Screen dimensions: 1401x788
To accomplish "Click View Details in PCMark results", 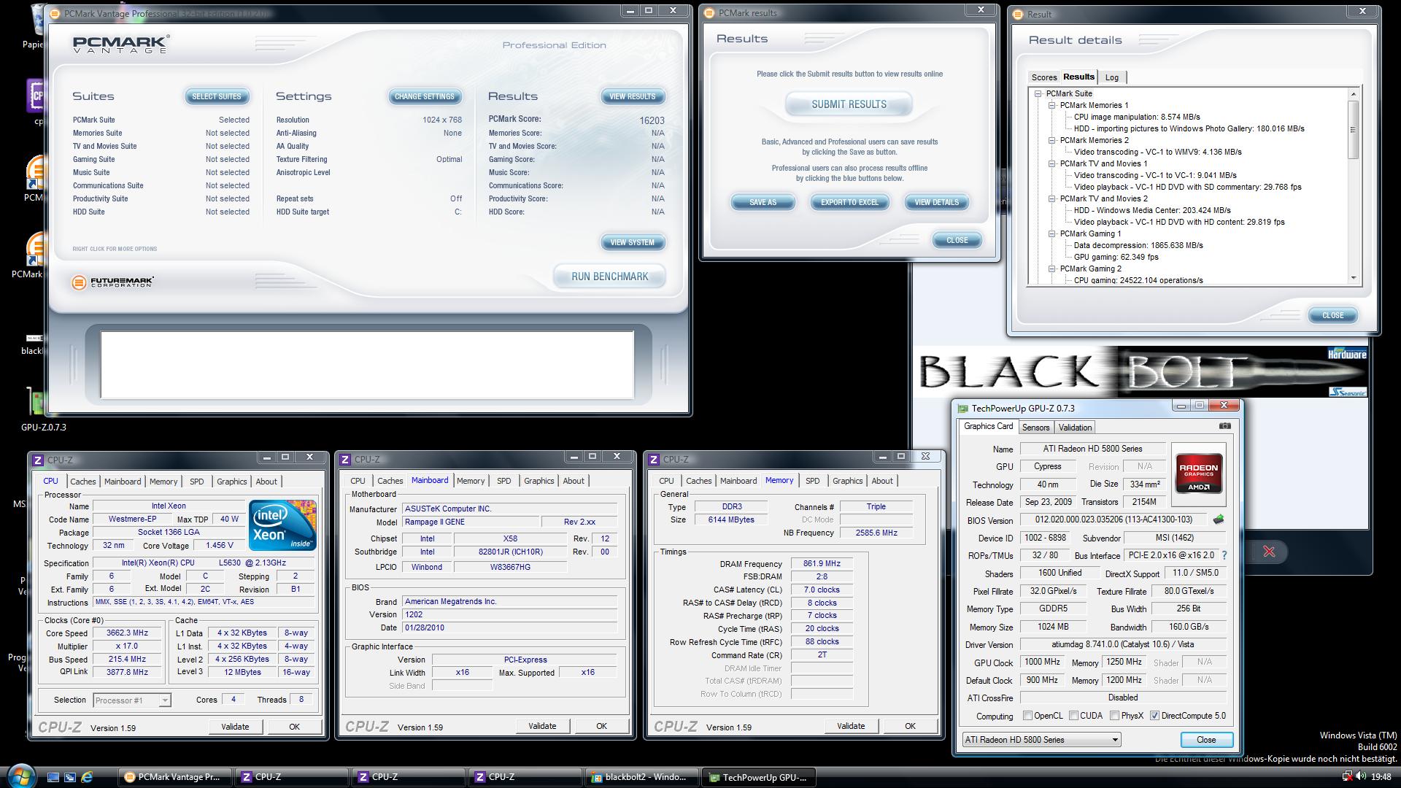I will pos(936,202).
